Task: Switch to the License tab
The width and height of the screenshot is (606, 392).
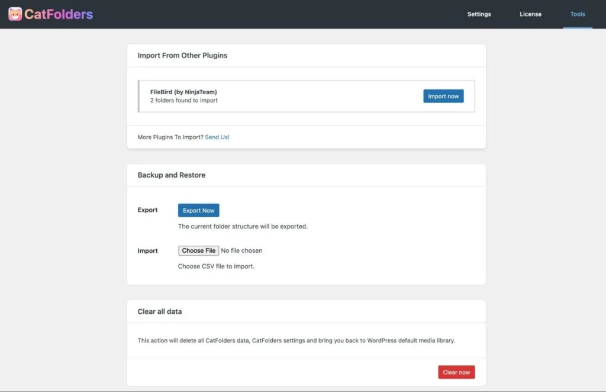Action: click(530, 14)
